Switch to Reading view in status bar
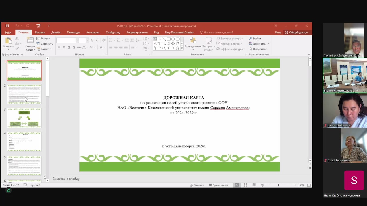Screen dimensions: 367x206 coord(254,185)
